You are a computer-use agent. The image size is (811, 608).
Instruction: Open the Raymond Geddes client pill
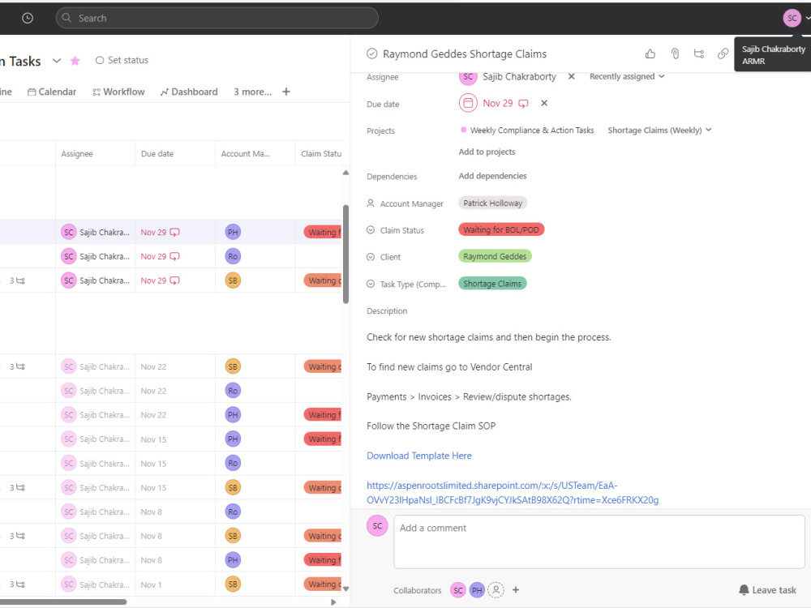[495, 256]
